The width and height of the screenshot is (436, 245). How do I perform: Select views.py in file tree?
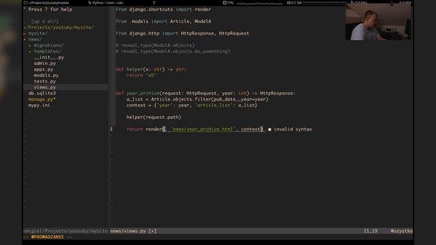pos(45,87)
